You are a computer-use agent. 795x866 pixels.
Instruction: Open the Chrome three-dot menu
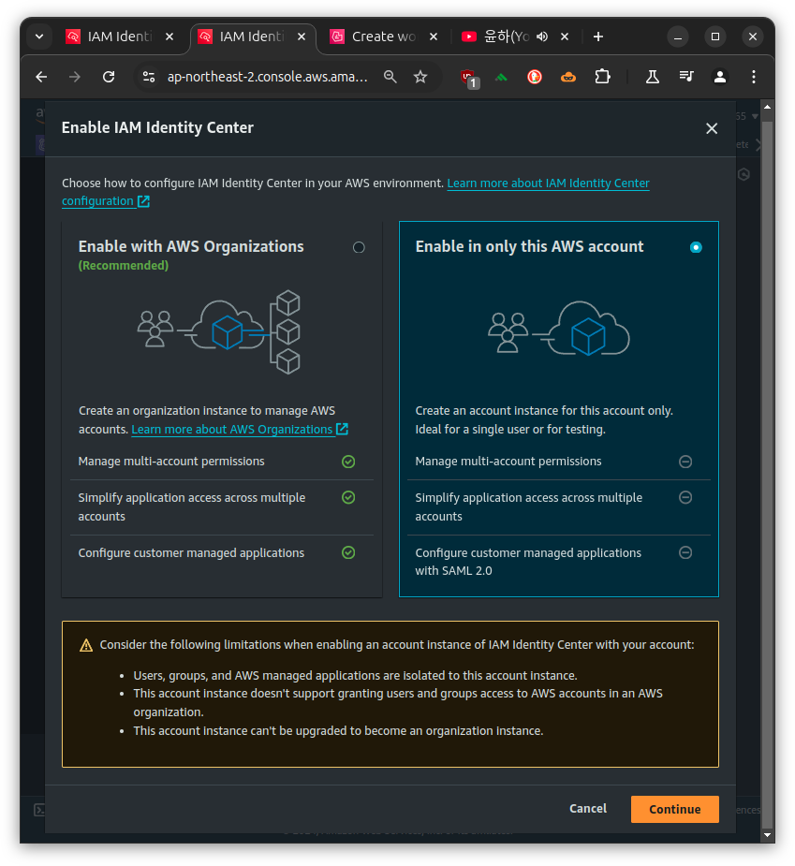click(754, 77)
